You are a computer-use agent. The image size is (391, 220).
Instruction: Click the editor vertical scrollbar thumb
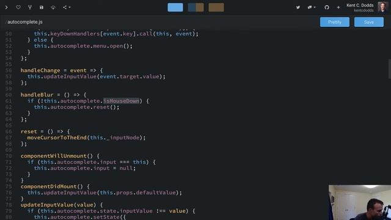390,69
